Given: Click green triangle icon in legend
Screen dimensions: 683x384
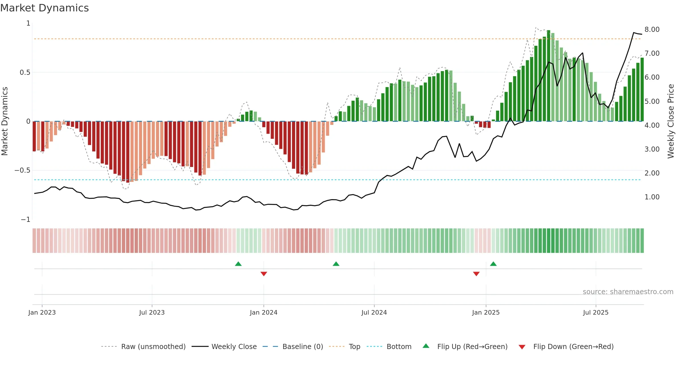Looking at the screenshot, I should [x=426, y=346].
